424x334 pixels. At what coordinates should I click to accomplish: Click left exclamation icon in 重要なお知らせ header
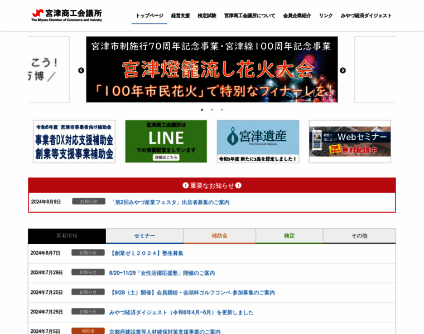(x=185, y=185)
